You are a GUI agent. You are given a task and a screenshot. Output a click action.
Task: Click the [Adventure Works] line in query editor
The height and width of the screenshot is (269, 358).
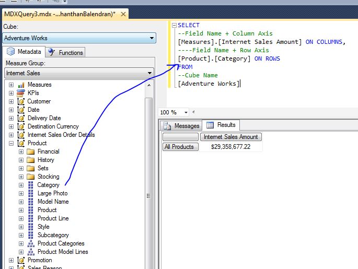click(x=209, y=84)
